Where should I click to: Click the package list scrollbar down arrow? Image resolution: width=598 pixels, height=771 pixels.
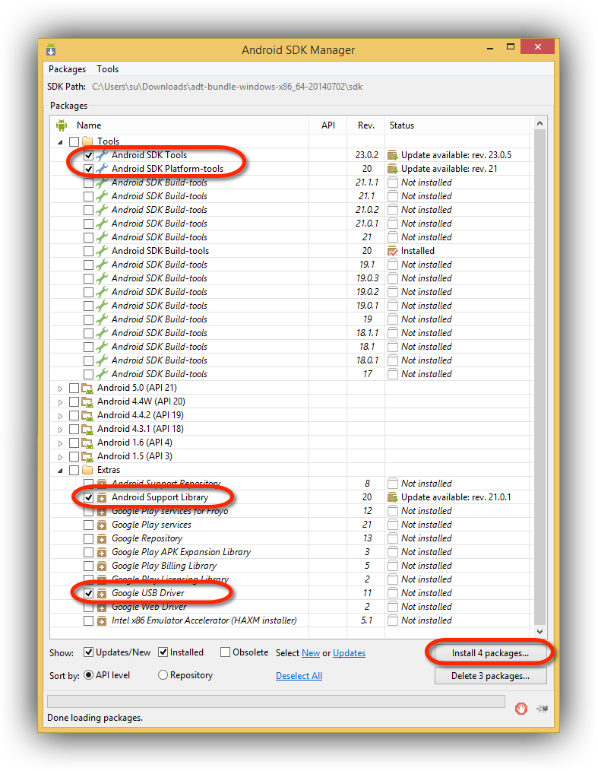539,631
